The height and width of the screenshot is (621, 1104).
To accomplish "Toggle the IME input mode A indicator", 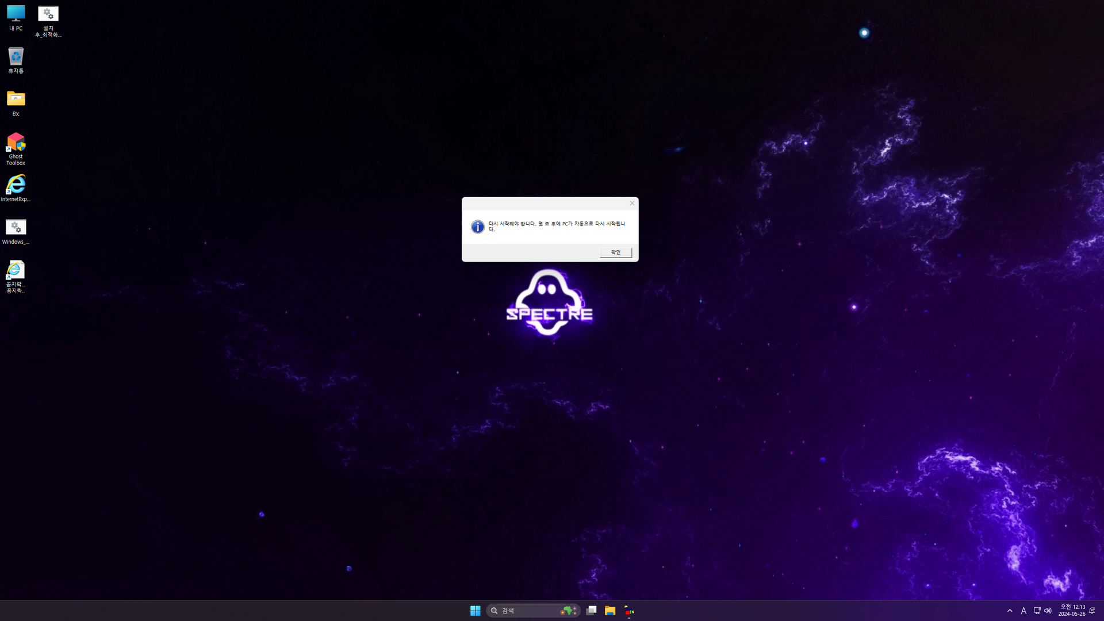I will (x=1023, y=611).
